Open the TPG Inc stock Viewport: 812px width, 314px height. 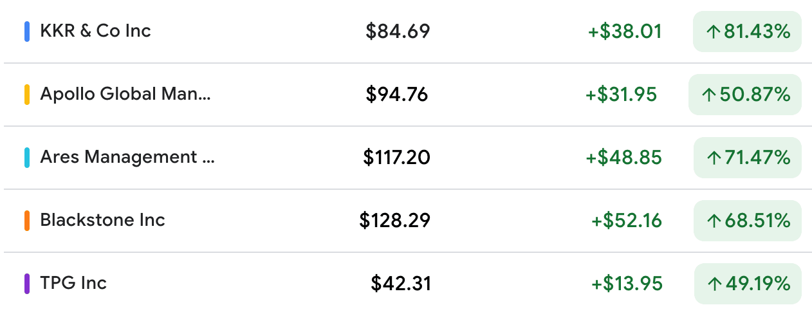coord(73,283)
